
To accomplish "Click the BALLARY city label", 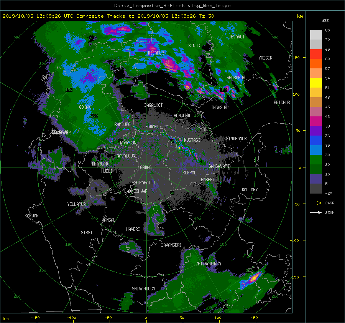I will [x=250, y=190].
